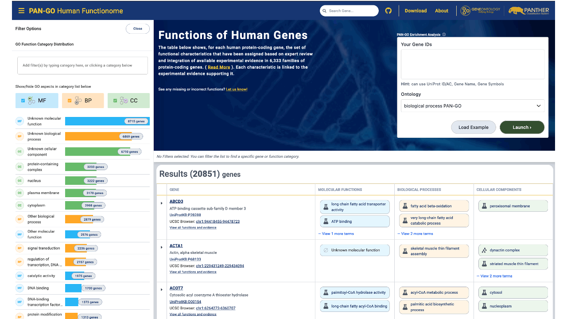Open the GitHub repository icon
This screenshot has width=567, height=319.
click(388, 11)
